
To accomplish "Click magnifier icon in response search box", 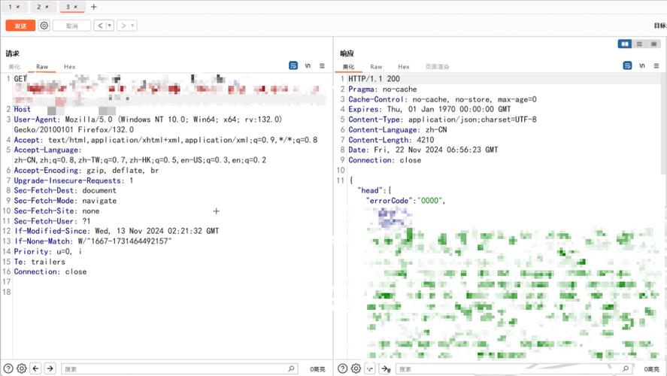I will [x=626, y=368].
